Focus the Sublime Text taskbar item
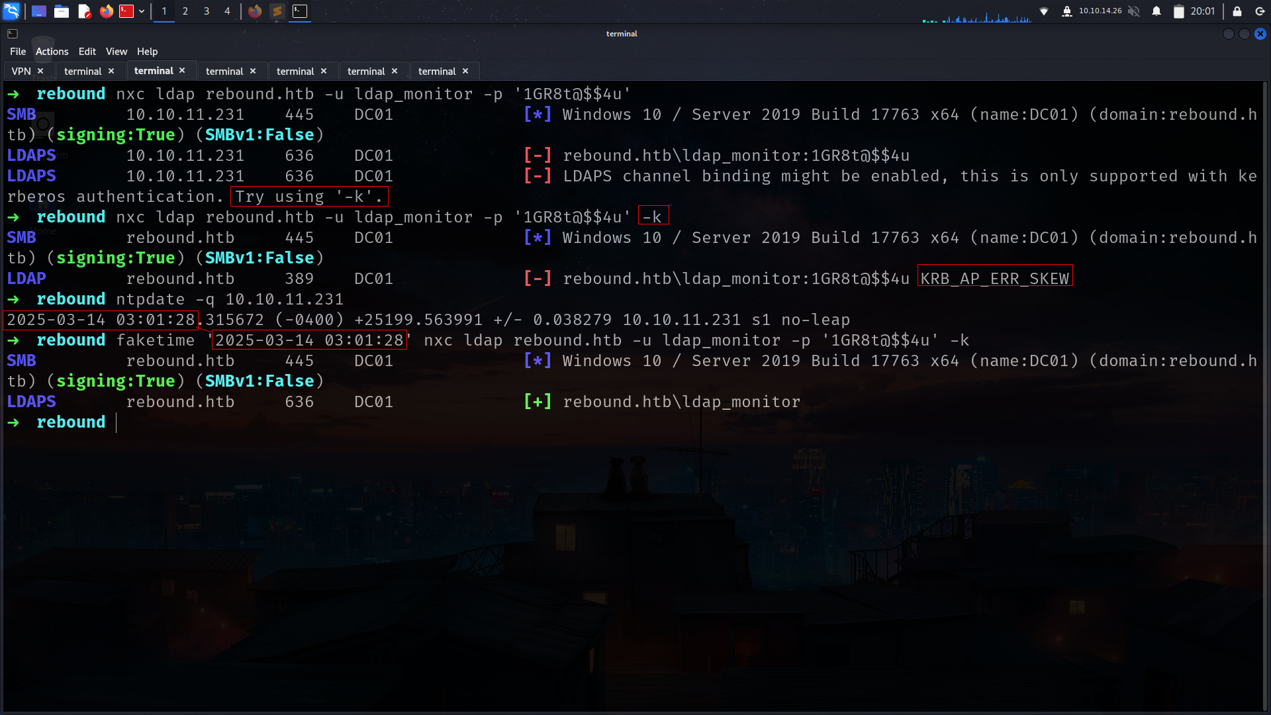The width and height of the screenshot is (1271, 715). tap(277, 11)
